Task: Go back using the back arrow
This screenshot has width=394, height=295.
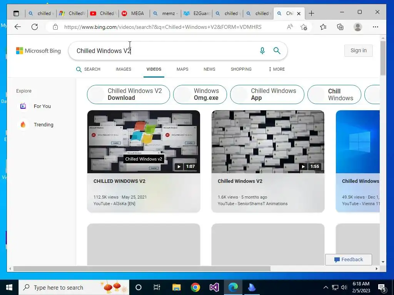Action: tap(18, 27)
